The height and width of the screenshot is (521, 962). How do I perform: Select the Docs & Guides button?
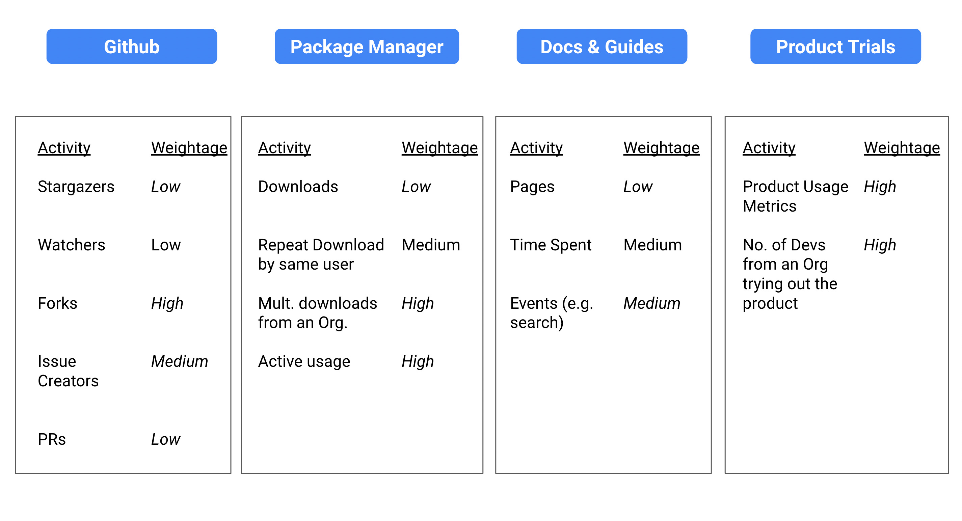601,47
